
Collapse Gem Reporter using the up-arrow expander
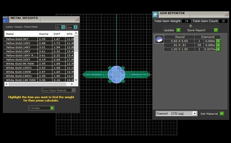click(190, 26)
